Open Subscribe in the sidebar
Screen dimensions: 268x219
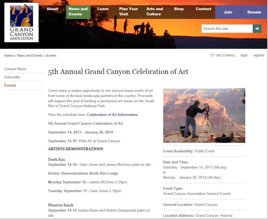point(12,77)
